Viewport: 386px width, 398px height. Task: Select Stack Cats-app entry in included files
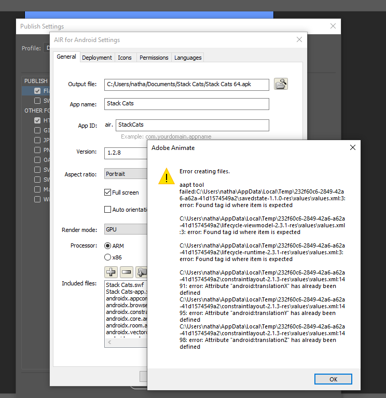click(x=127, y=292)
